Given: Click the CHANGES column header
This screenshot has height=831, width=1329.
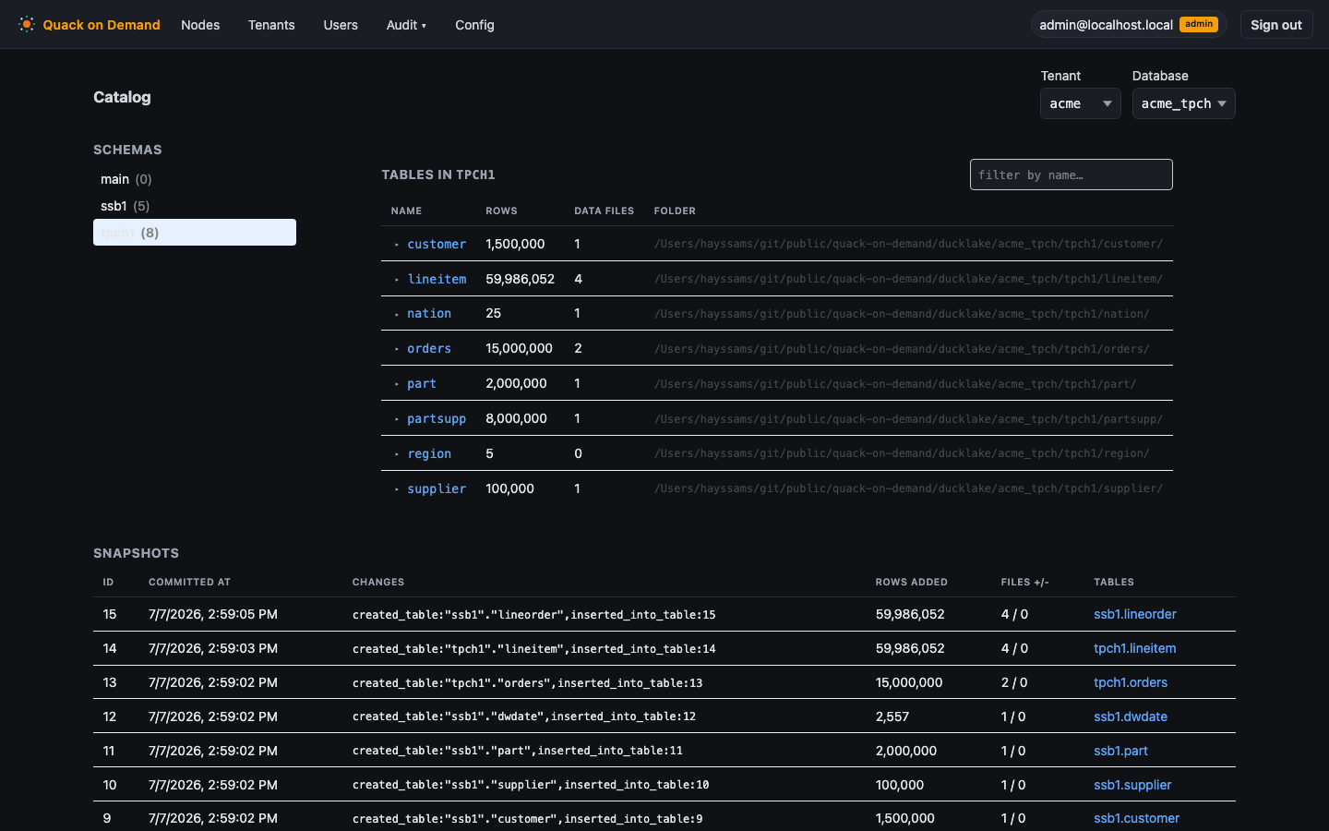Looking at the screenshot, I should [378, 582].
